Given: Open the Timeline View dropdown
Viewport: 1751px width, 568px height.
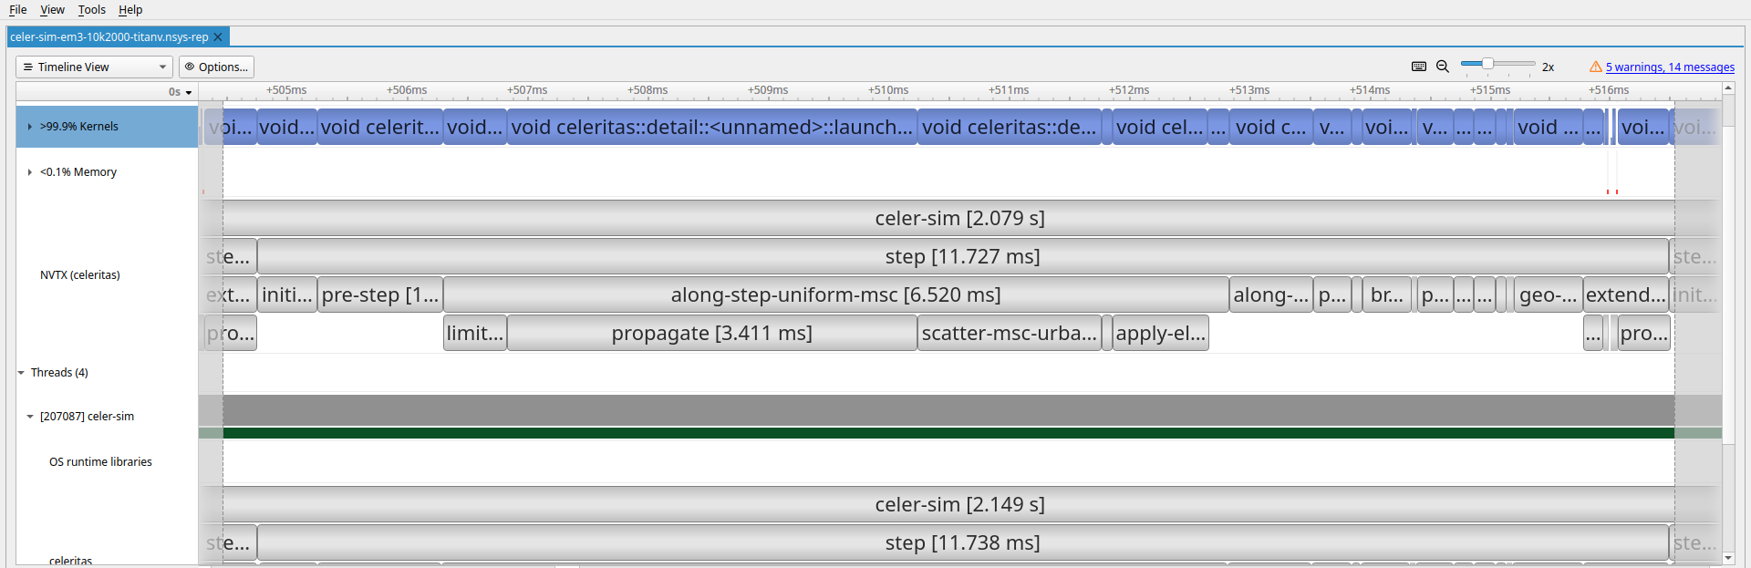Looking at the screenshot, I should click(94, 67).
